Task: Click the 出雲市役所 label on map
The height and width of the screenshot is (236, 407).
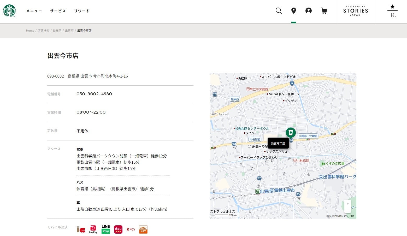Action: [258, 147]
